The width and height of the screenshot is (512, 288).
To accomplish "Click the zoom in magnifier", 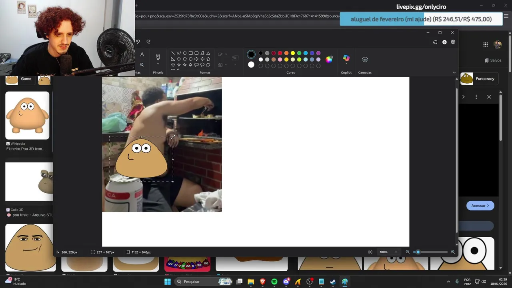I will click(453, 252).
